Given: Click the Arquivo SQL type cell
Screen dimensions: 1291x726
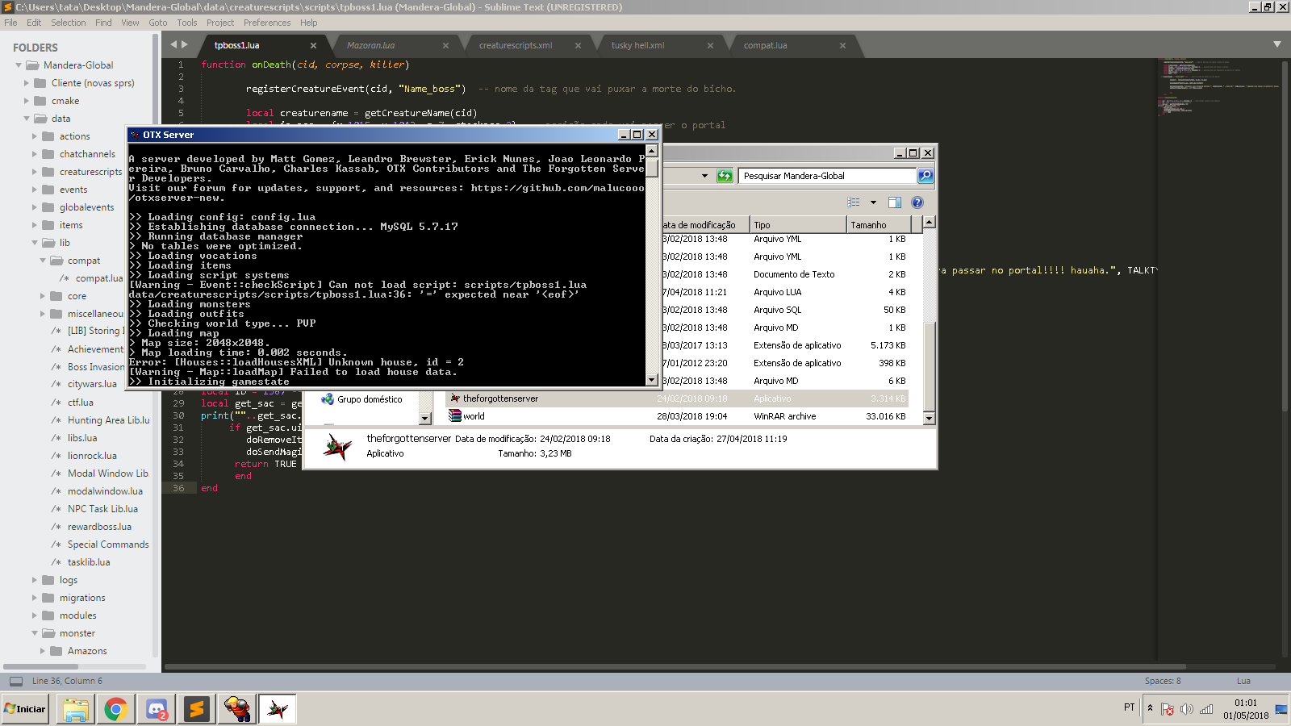Looking at the screenshot, I should point(778,310).
